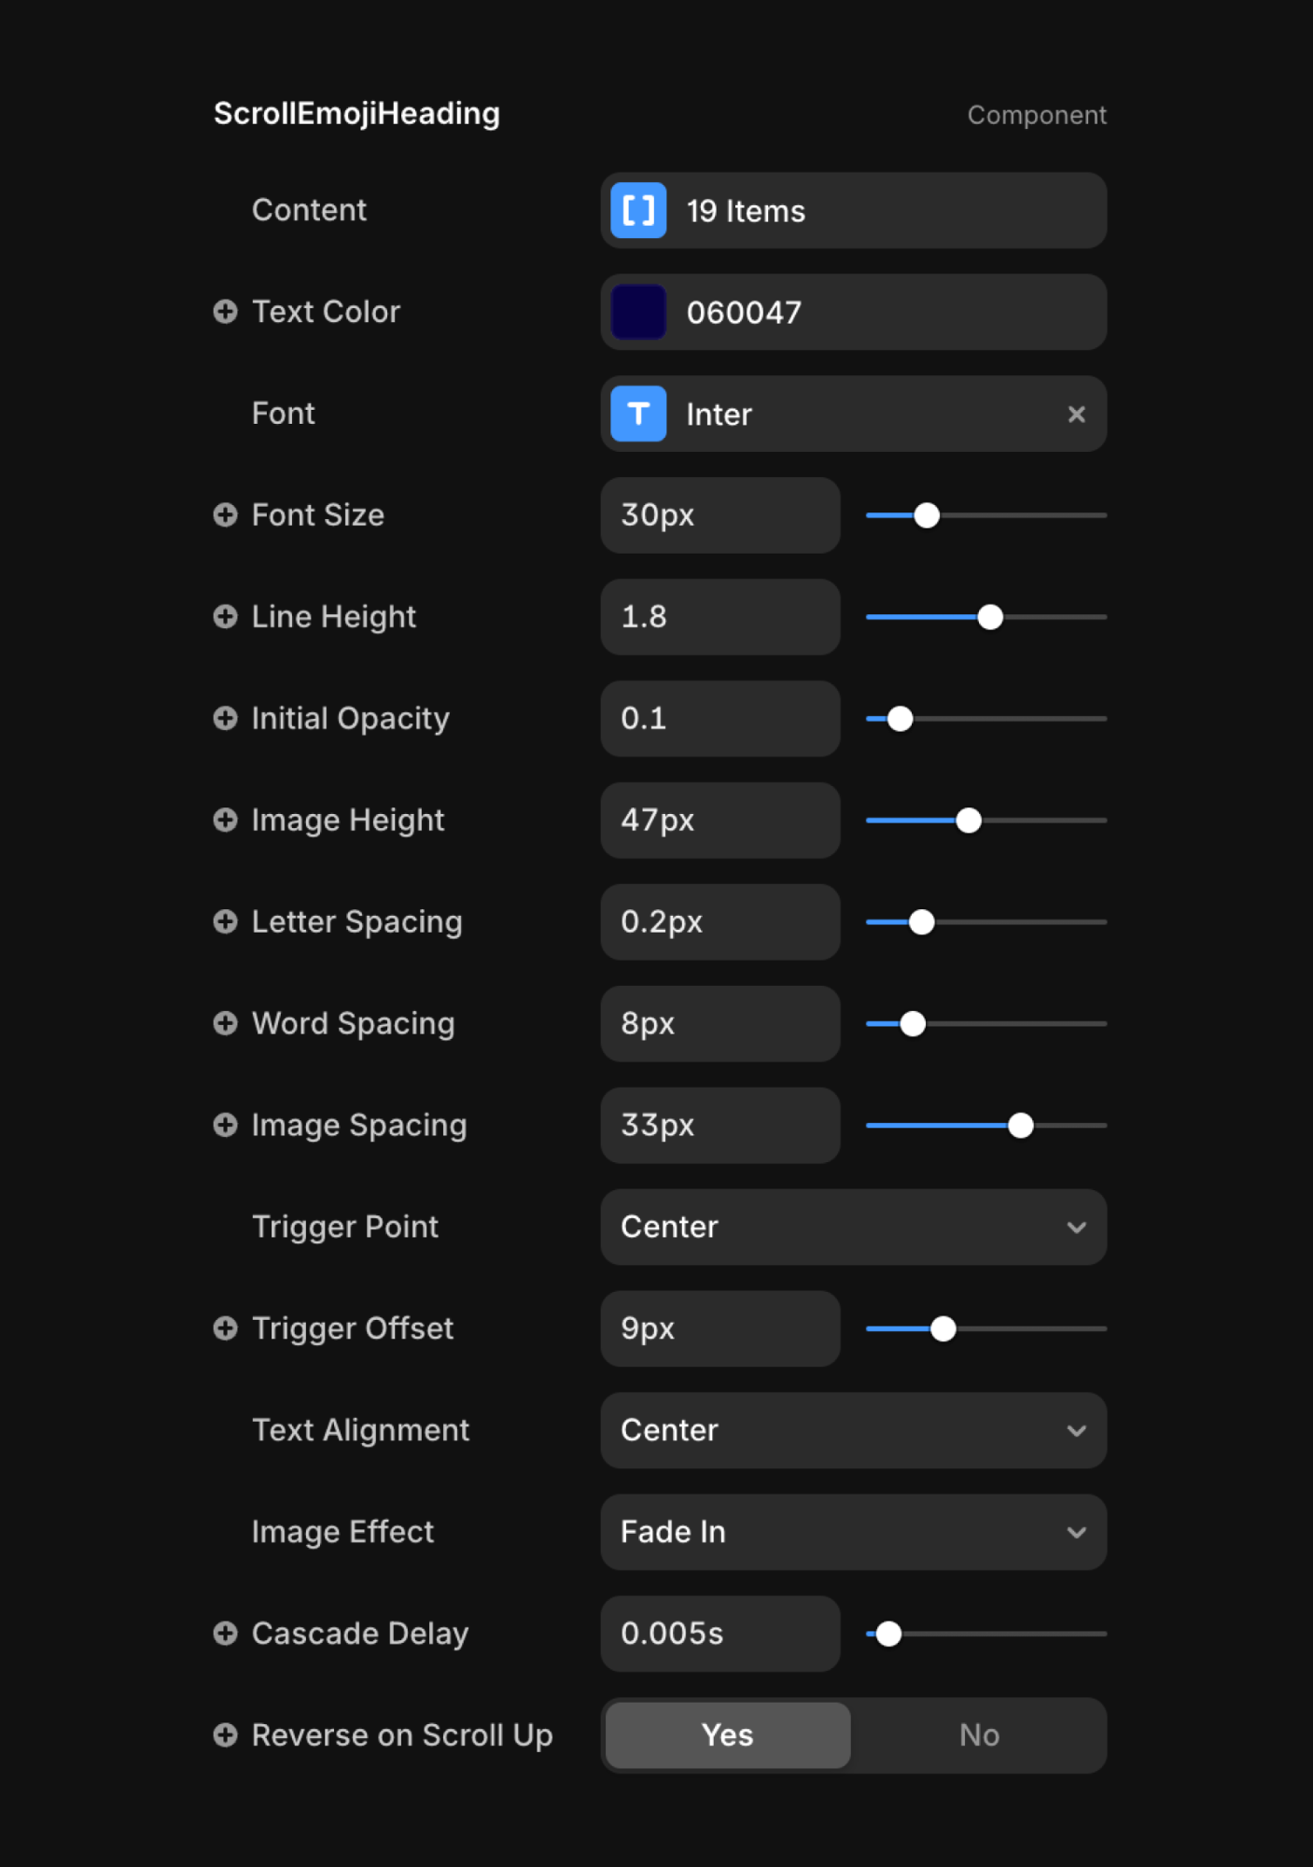
Task: Open the Trigger Point dropdown
Action: pos(854,1227)
